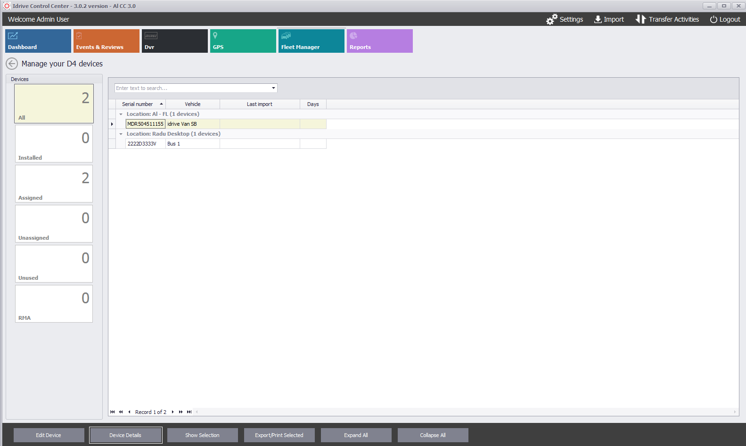The image size is (746, 446).
Task: Click the Expand All button
Action: coord(356,435)
